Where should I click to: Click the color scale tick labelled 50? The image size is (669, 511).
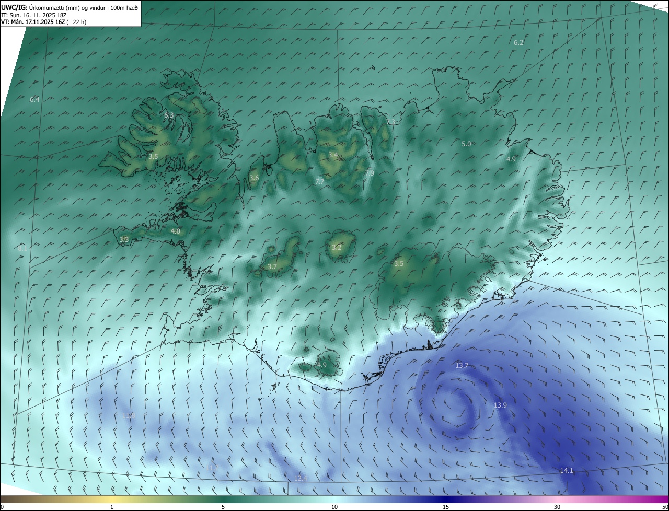pos(665,507)
